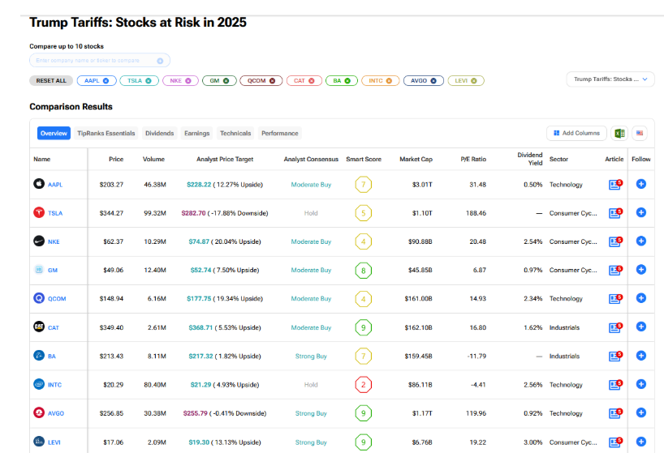
Task: Follow BA with the plus icon
Action: [x=641, y=356]
